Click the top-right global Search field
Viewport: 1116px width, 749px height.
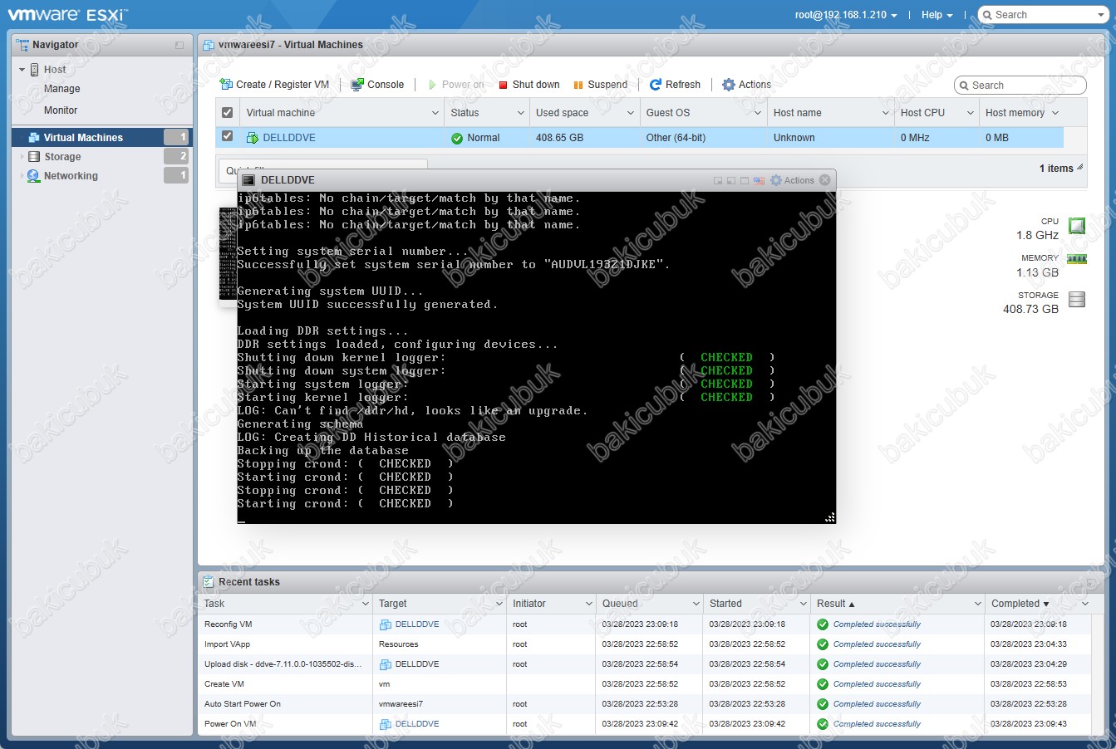coord(1042,15)
